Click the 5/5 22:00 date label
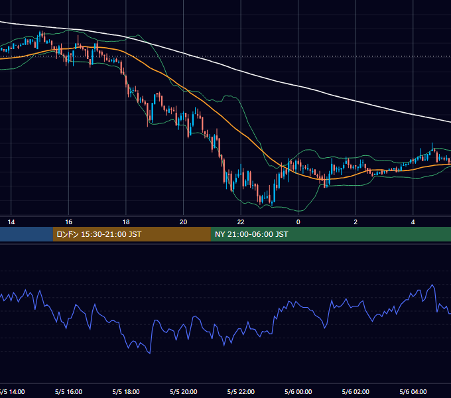Screen dimensions: 451x398 (241, 391)
